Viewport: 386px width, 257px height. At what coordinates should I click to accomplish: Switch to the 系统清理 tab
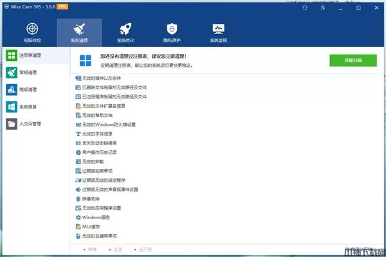[x=79, y=33]
